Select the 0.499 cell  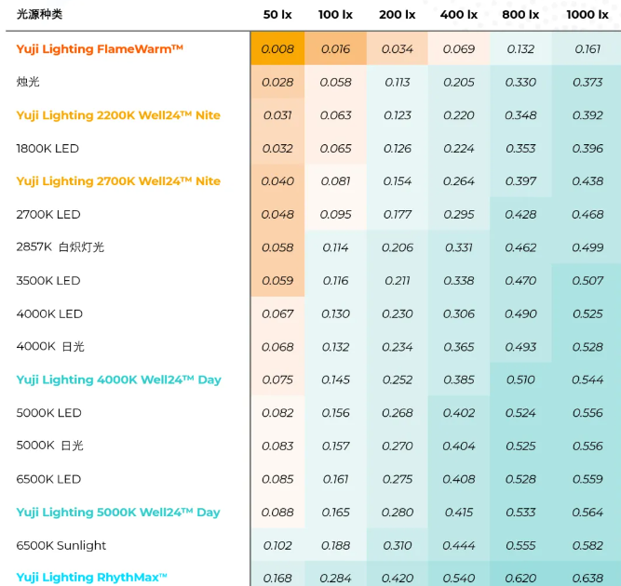click(x=587, y=247)
